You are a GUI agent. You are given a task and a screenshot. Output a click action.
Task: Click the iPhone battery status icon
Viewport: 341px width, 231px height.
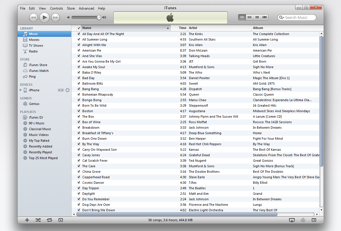pyautogui.click(x=61, y=90)
